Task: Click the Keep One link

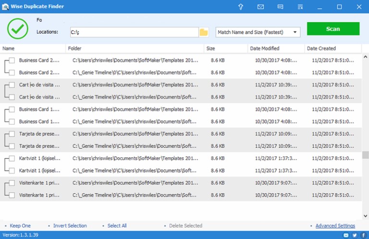Action: [20, 226]
